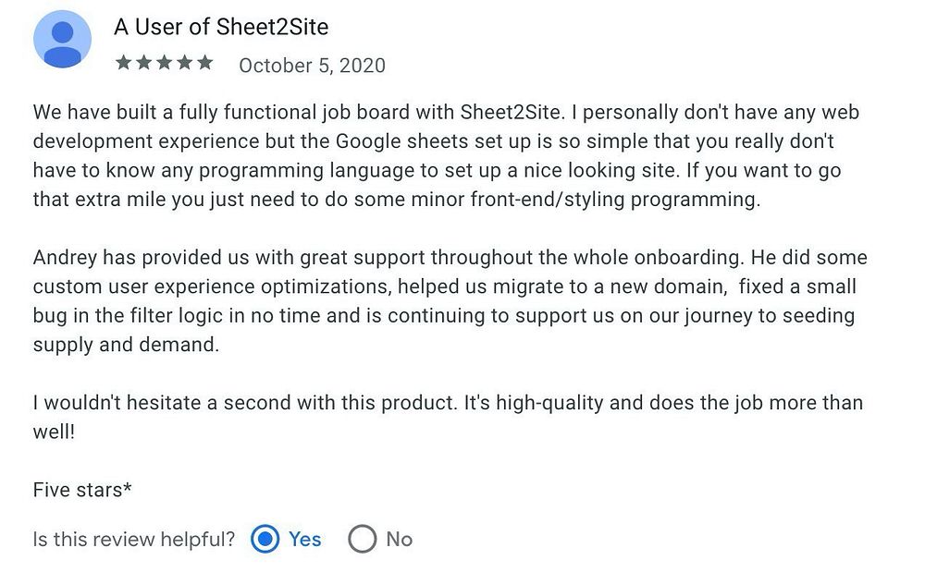Open the "A User of Sheet2Site" reviewer name
Image resolution: width=925 pixels, height=572 pixels.
(220, 27)
